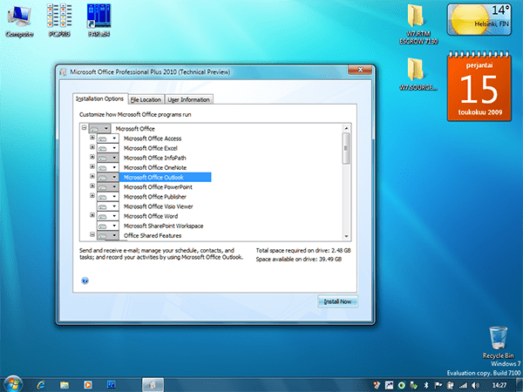Click the Bluetooth tray icon
The height and width of the screenshot is (392, 523).
tap(426, 385)
